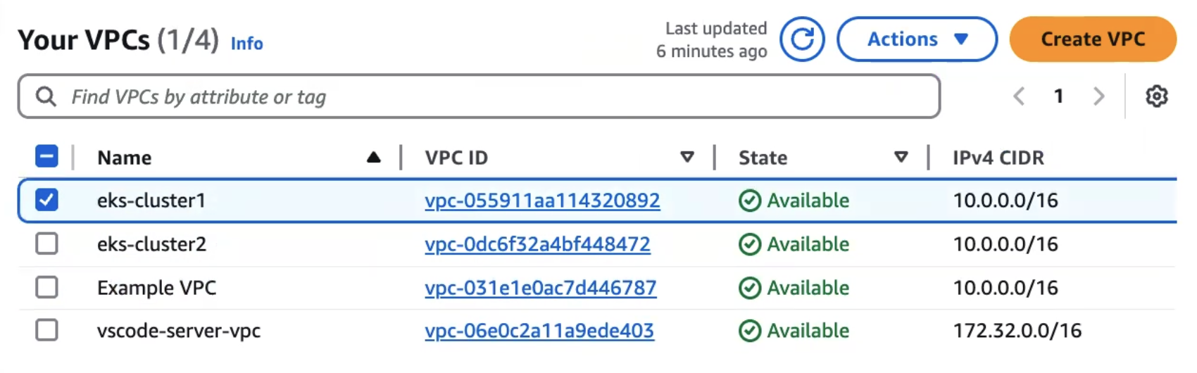Click Available status icon for eks-cluster2
The image size is (1197, 373).
coord(749,244)
